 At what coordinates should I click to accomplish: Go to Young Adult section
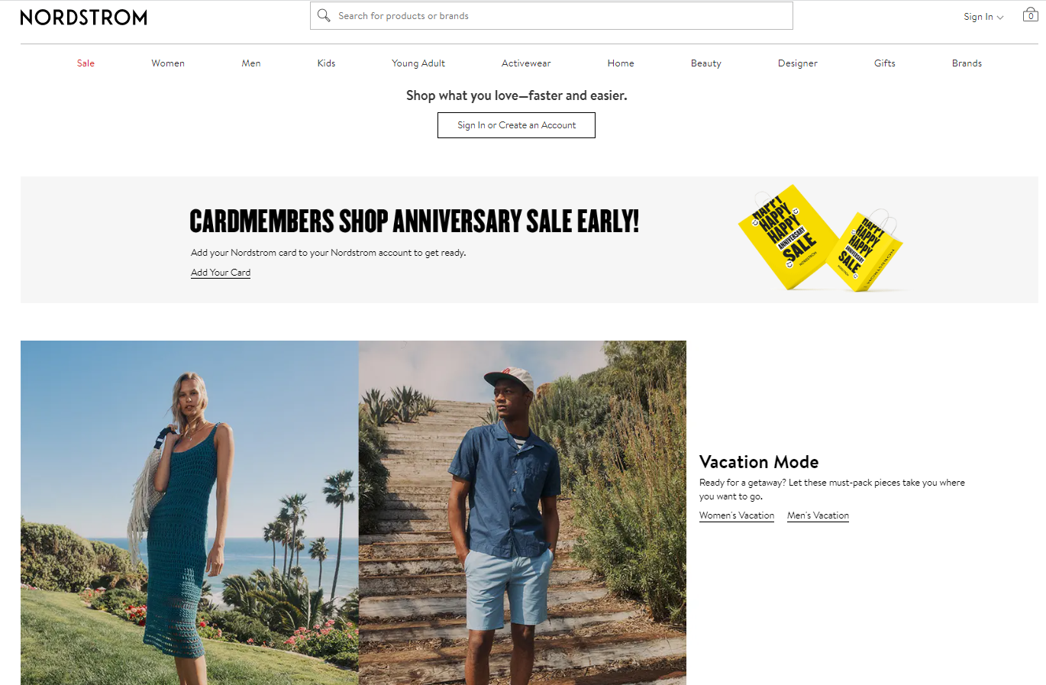pyautogui.click(x=418, y=63)
